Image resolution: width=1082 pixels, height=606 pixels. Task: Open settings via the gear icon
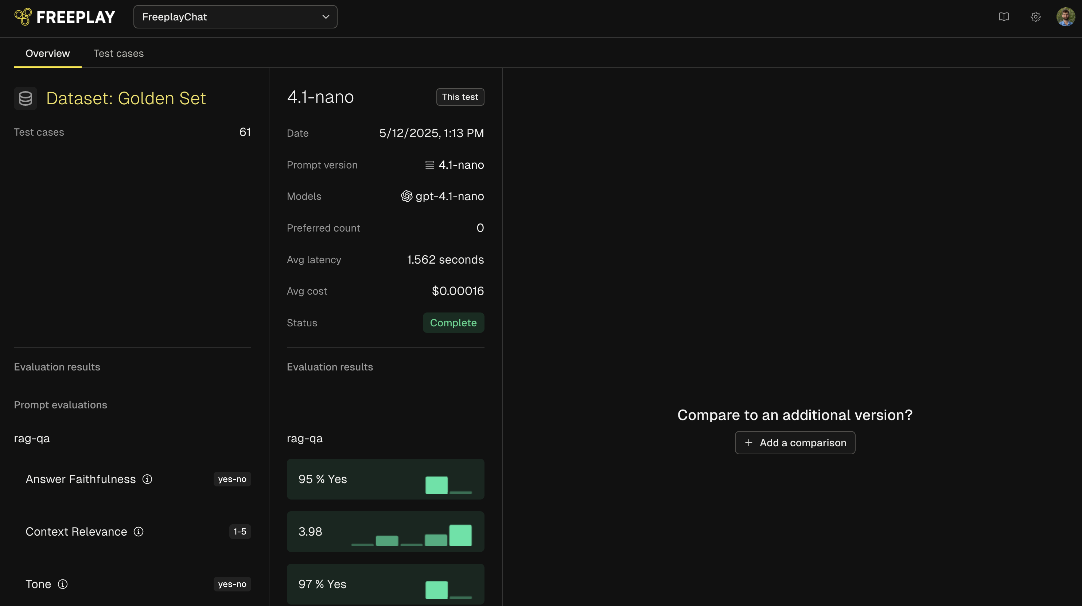tap(1035, 17)
